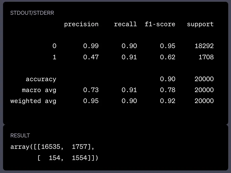
Task: Click weighted avg f1-score 0.92
Action: 168,101
